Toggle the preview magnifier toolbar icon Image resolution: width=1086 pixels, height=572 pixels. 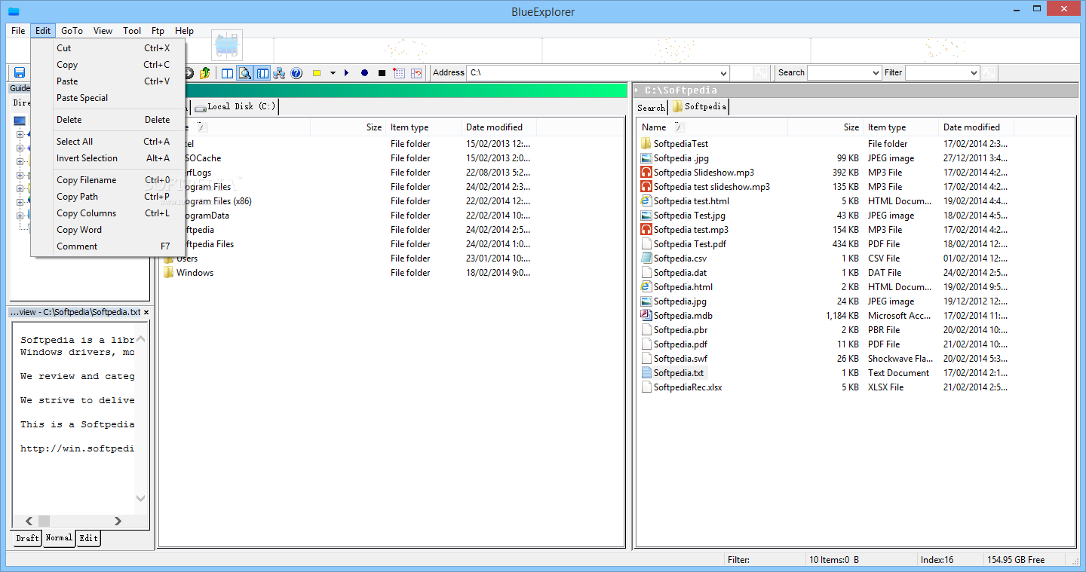[245, 73]
